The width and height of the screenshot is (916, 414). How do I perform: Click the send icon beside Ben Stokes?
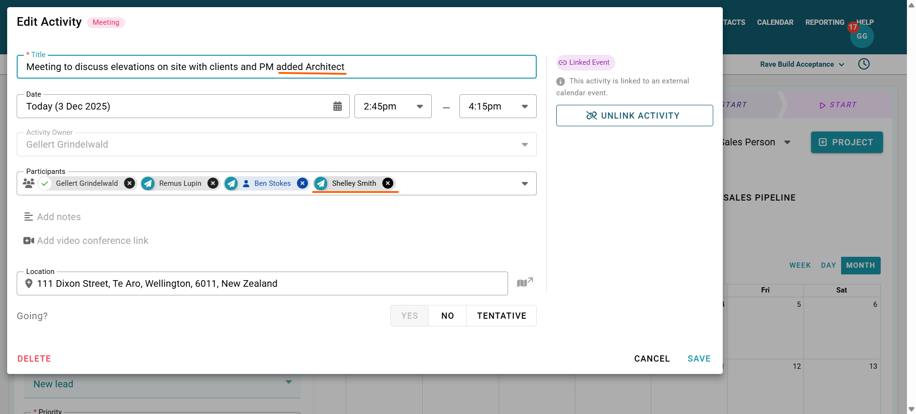pos(231,183)
